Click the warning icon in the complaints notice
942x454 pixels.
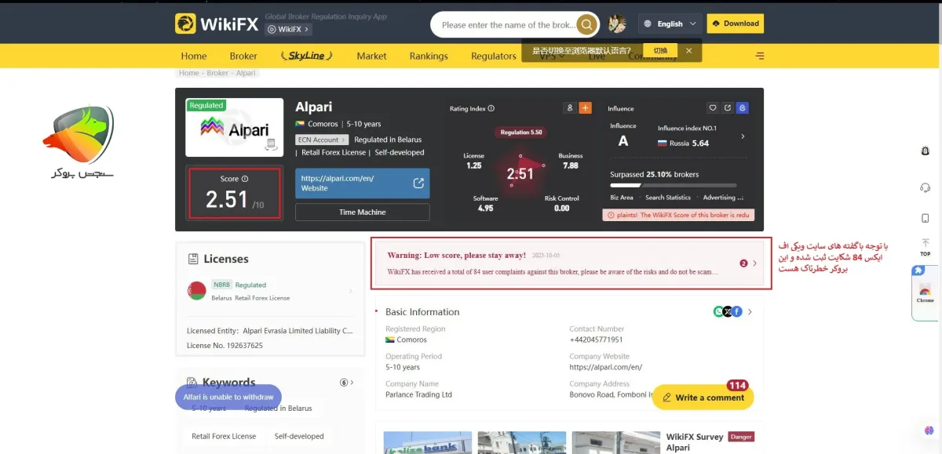click(609, 215)
